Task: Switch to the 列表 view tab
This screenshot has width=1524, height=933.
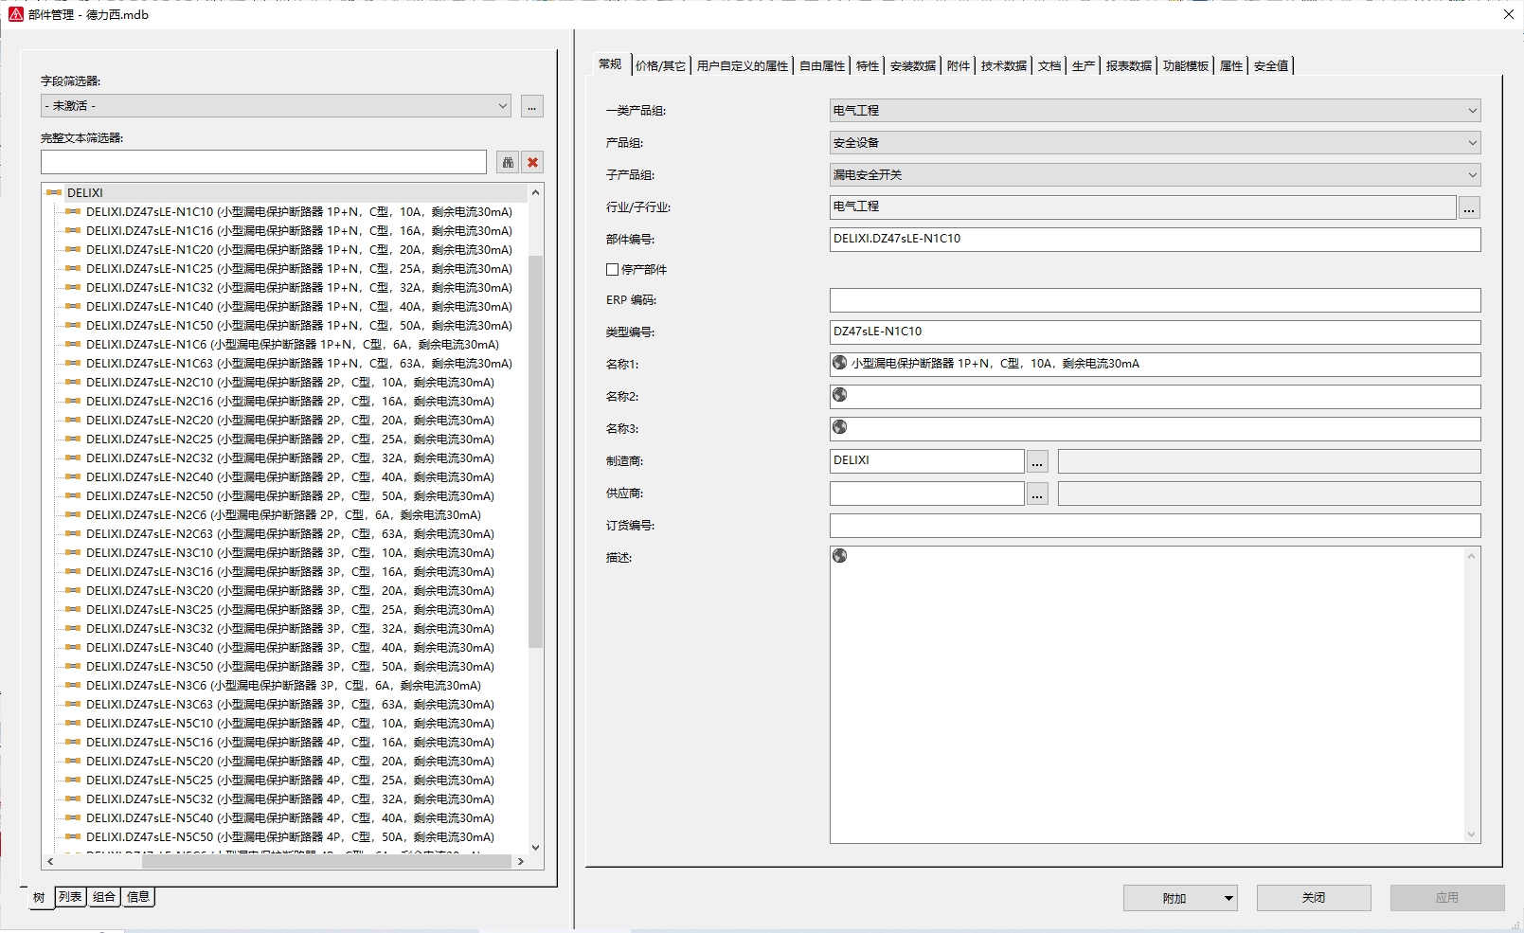Action: pos(70,897)
